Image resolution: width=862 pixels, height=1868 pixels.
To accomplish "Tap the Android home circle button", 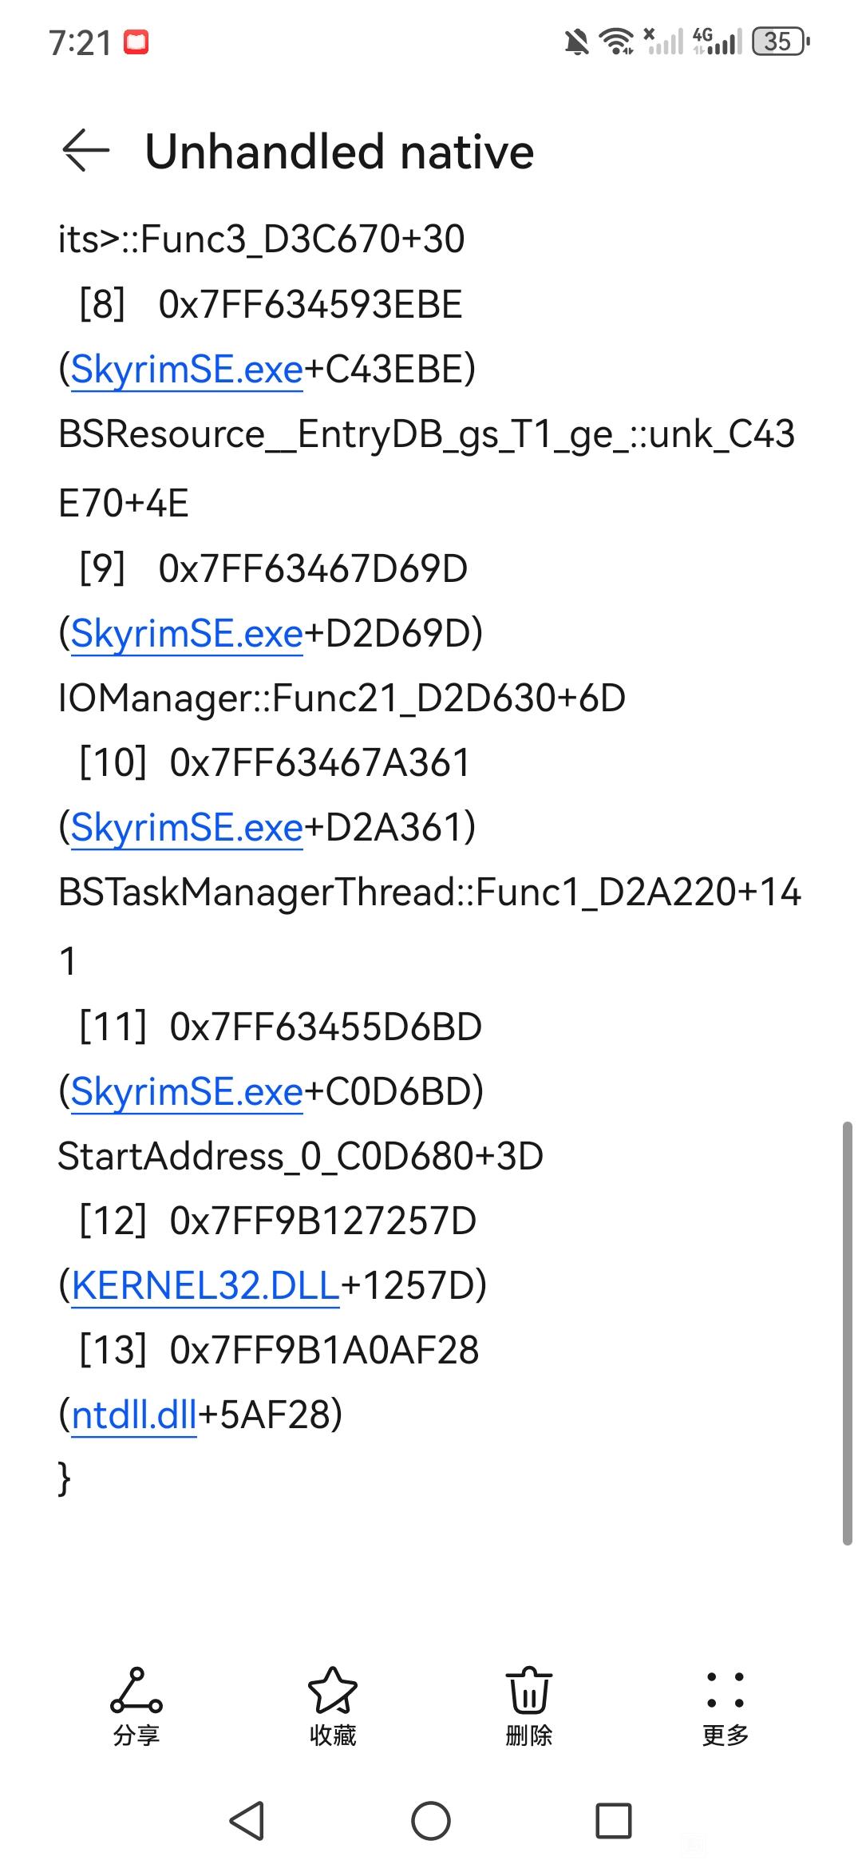I will point(431,1822).
